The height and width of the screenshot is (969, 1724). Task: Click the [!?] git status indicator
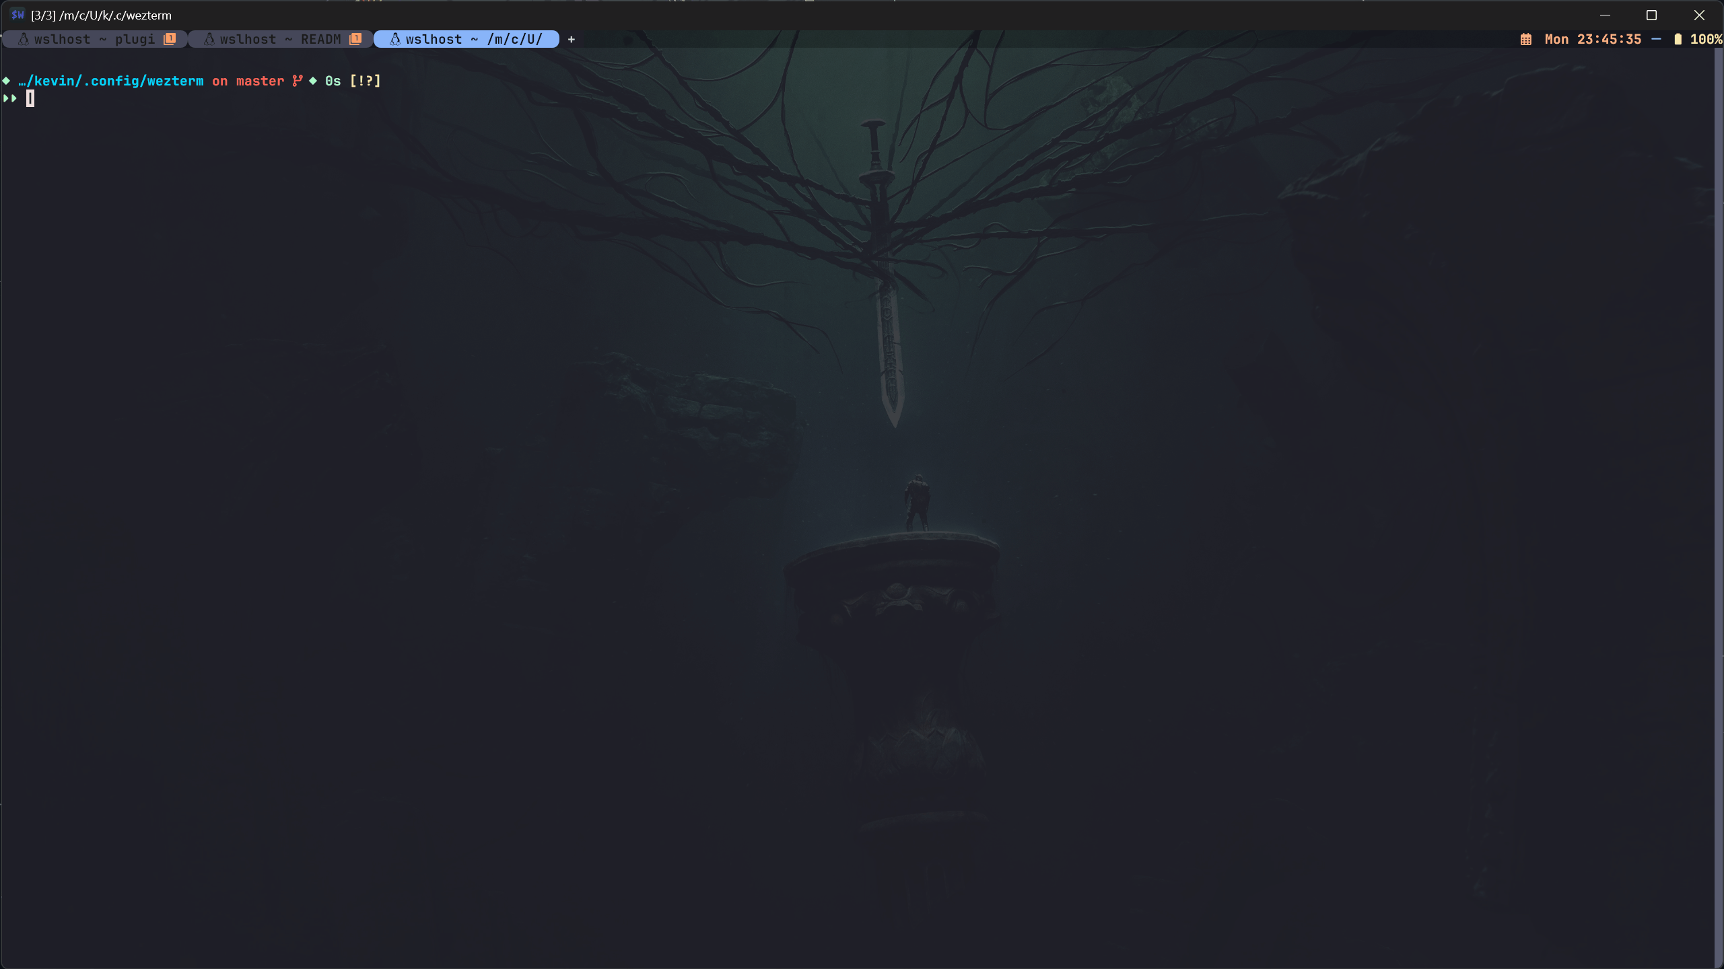point(366,81)
